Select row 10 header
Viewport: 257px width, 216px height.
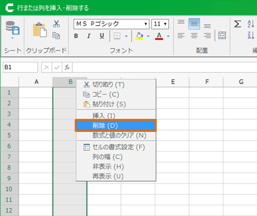[x=10, y=189]
